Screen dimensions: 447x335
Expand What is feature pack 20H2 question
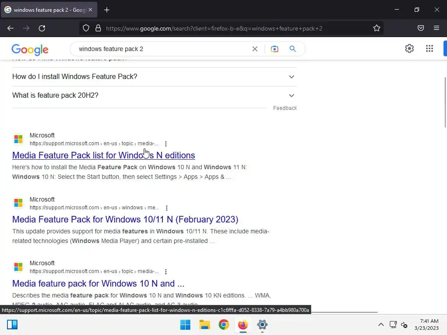click(154, 96)
